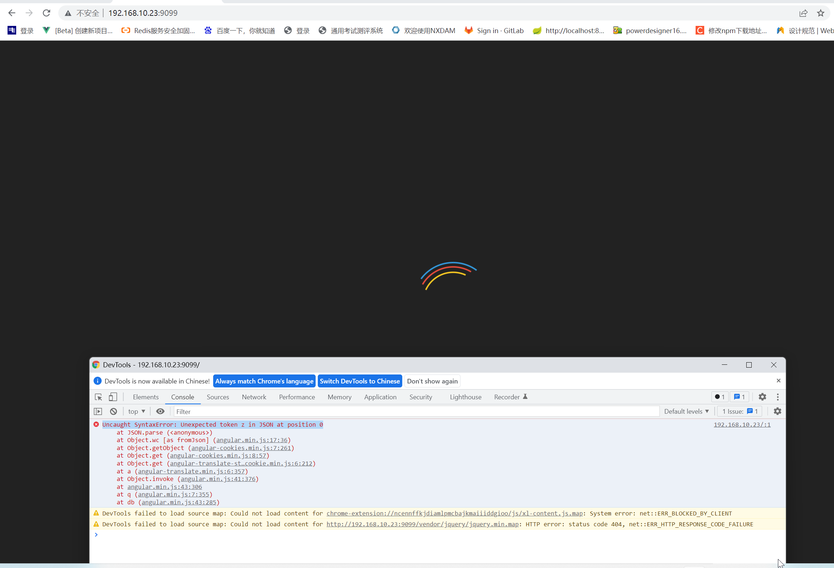
Task: Click Switch DevTools to Chinese button
Action: [x=359, y=381]
